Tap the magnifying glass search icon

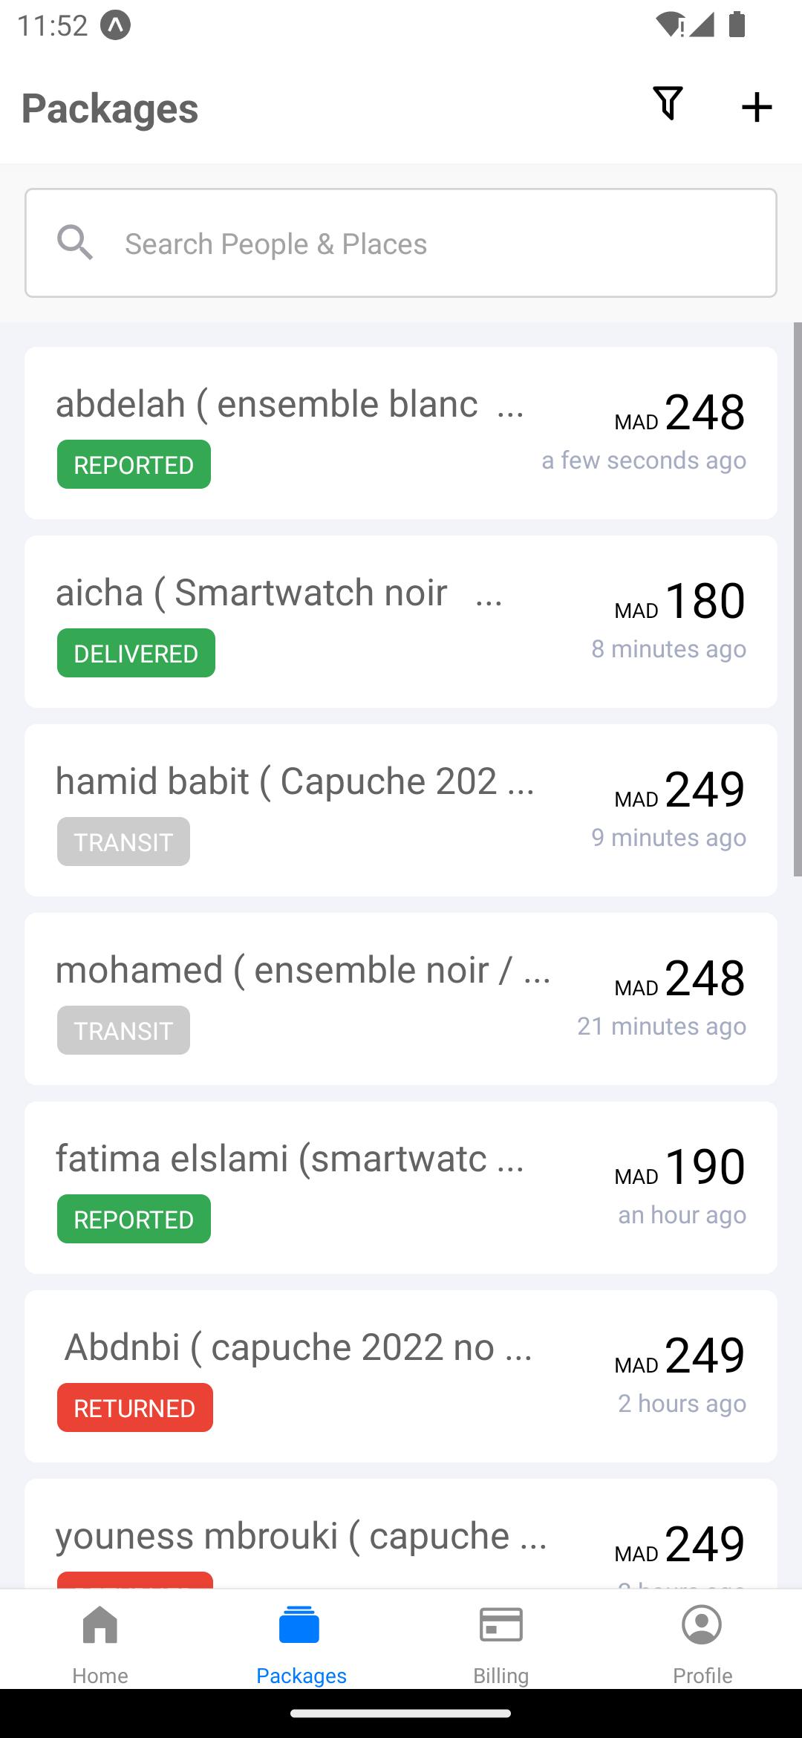pos(75,243)
